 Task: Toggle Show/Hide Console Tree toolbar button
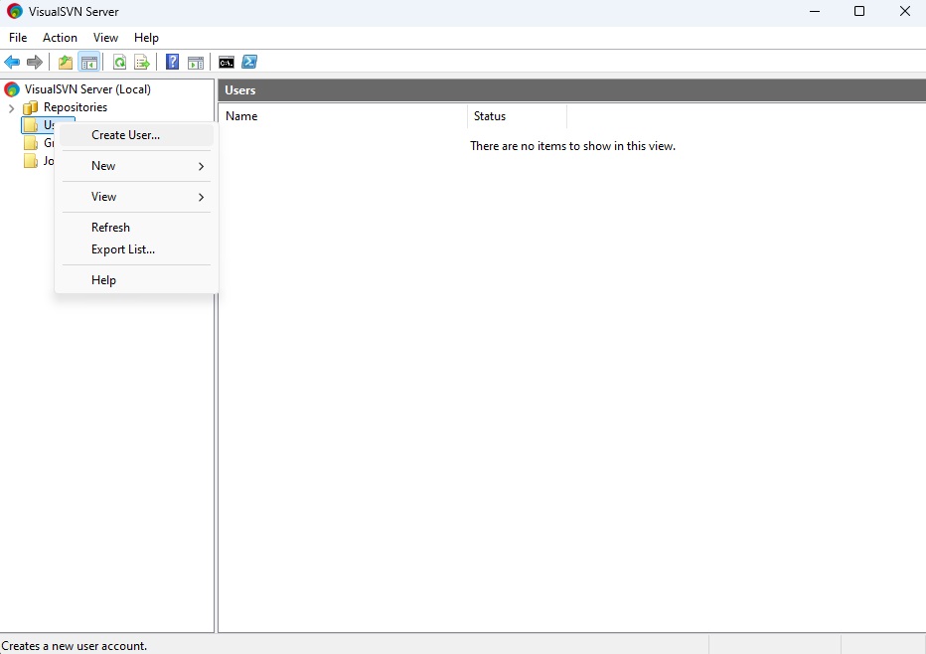[89, 63]
